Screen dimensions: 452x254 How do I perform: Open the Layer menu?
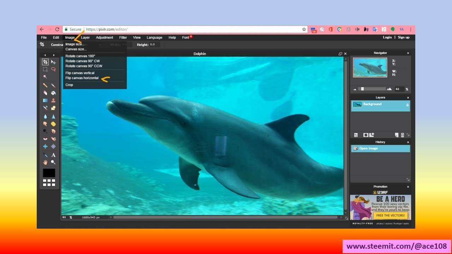pyautogui.click(x=85, y=37)
